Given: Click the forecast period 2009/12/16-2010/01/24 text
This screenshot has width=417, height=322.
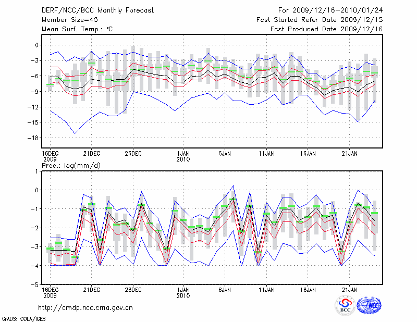Looking at the screenshot, I should pyautogui.click(x=330, y=10).
